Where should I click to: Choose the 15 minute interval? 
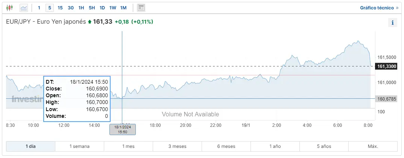[60, 8]
